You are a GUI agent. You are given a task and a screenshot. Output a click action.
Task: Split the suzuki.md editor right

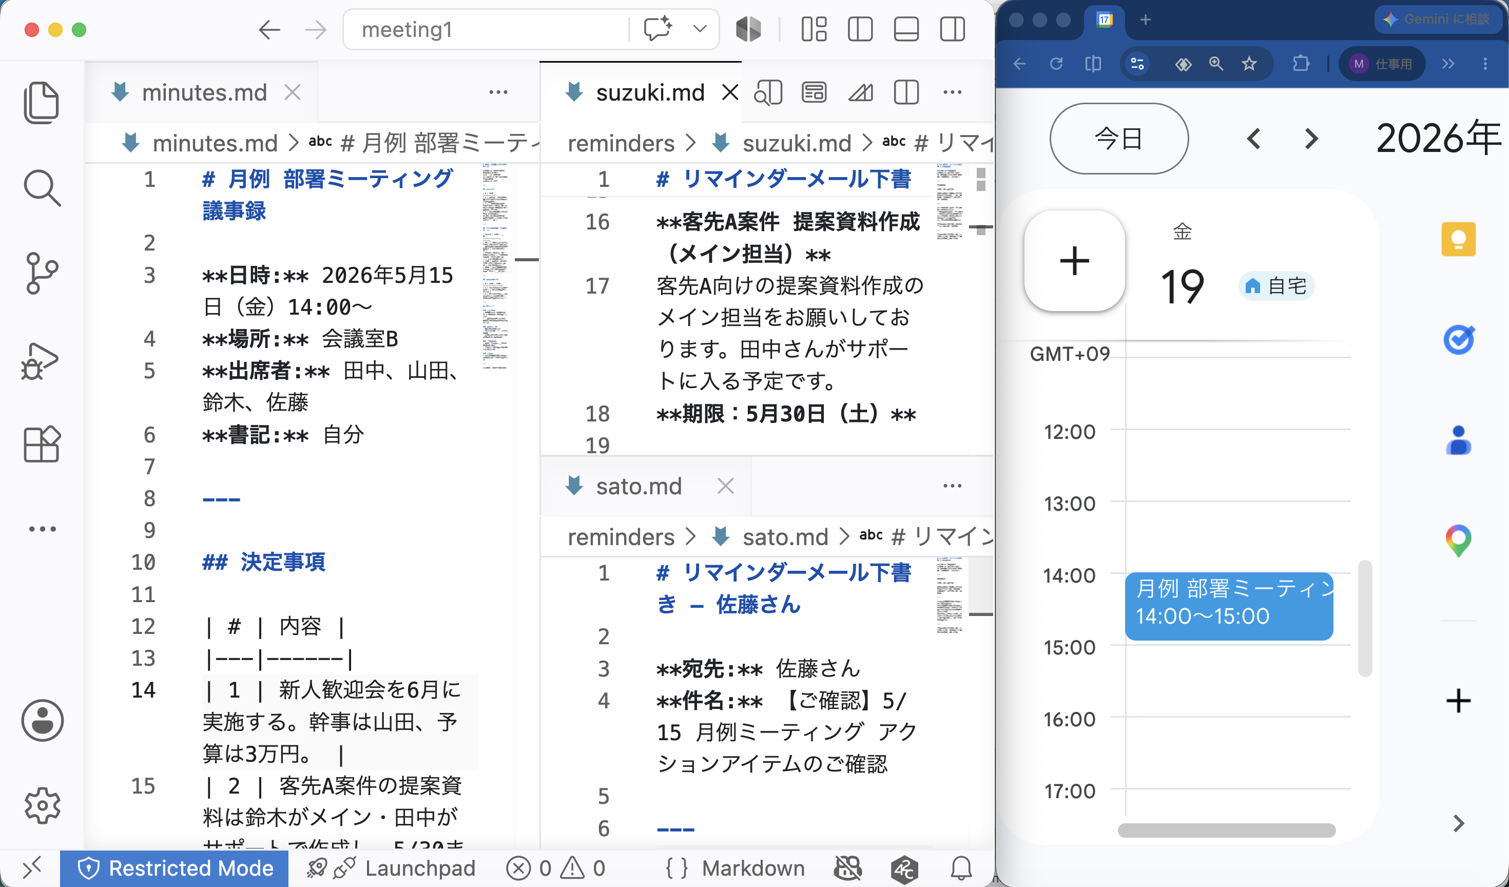906,93
